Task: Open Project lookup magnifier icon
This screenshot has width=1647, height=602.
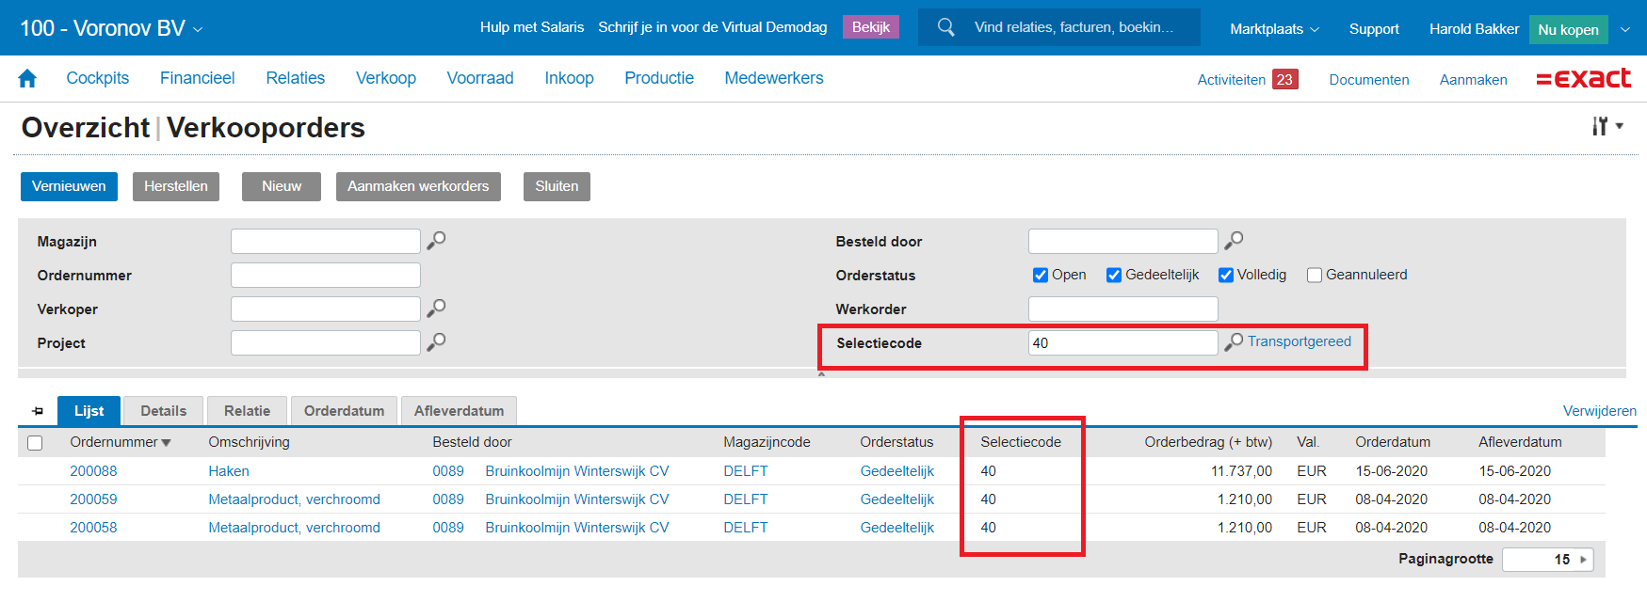Action: (436, 342)
